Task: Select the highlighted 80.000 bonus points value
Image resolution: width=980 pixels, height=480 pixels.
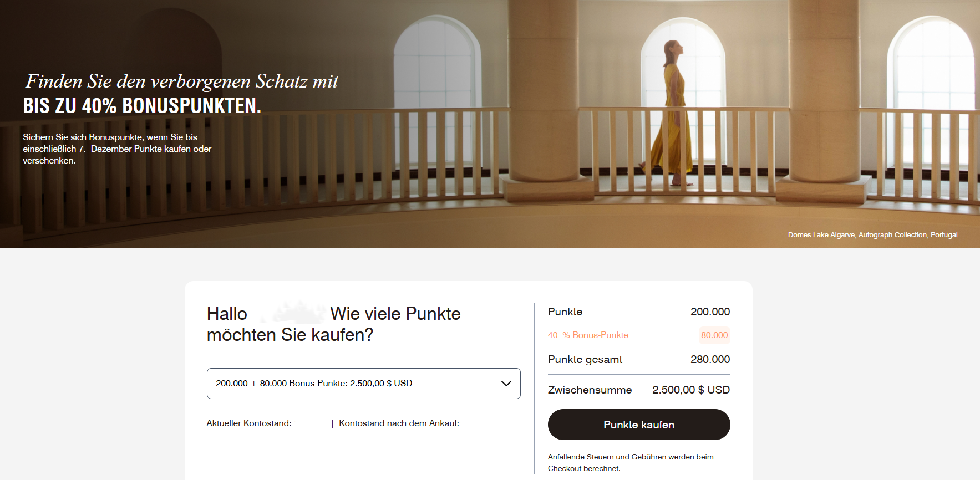Action: (x=714, y=335)
